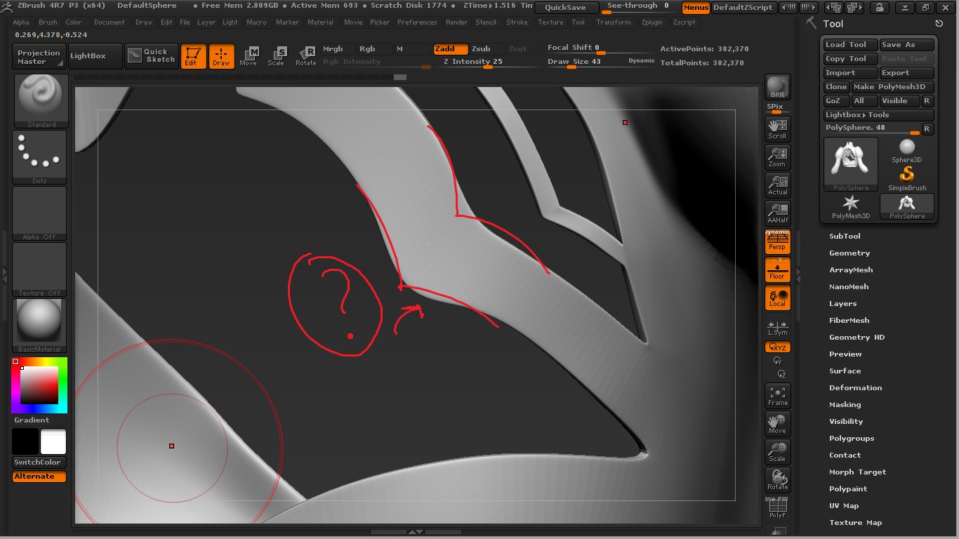Click the BPR render icon

[x=777, y=87]
